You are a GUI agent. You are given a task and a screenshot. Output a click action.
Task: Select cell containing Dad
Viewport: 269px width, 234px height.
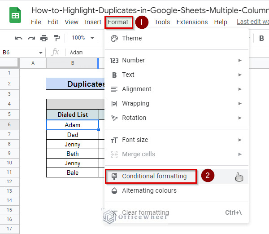tap(72, 135)
